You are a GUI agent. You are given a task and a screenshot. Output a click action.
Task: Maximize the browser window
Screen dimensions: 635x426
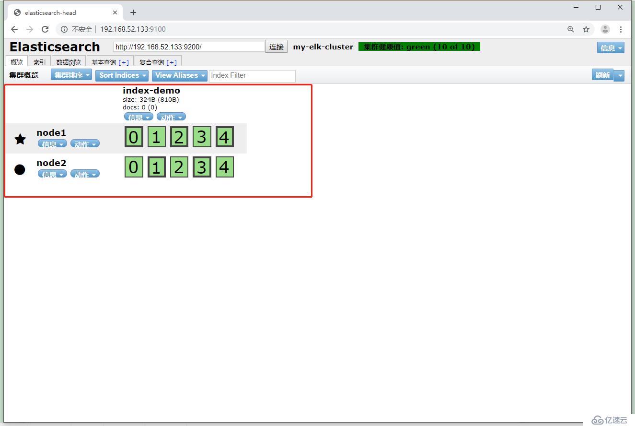(598, 7)
